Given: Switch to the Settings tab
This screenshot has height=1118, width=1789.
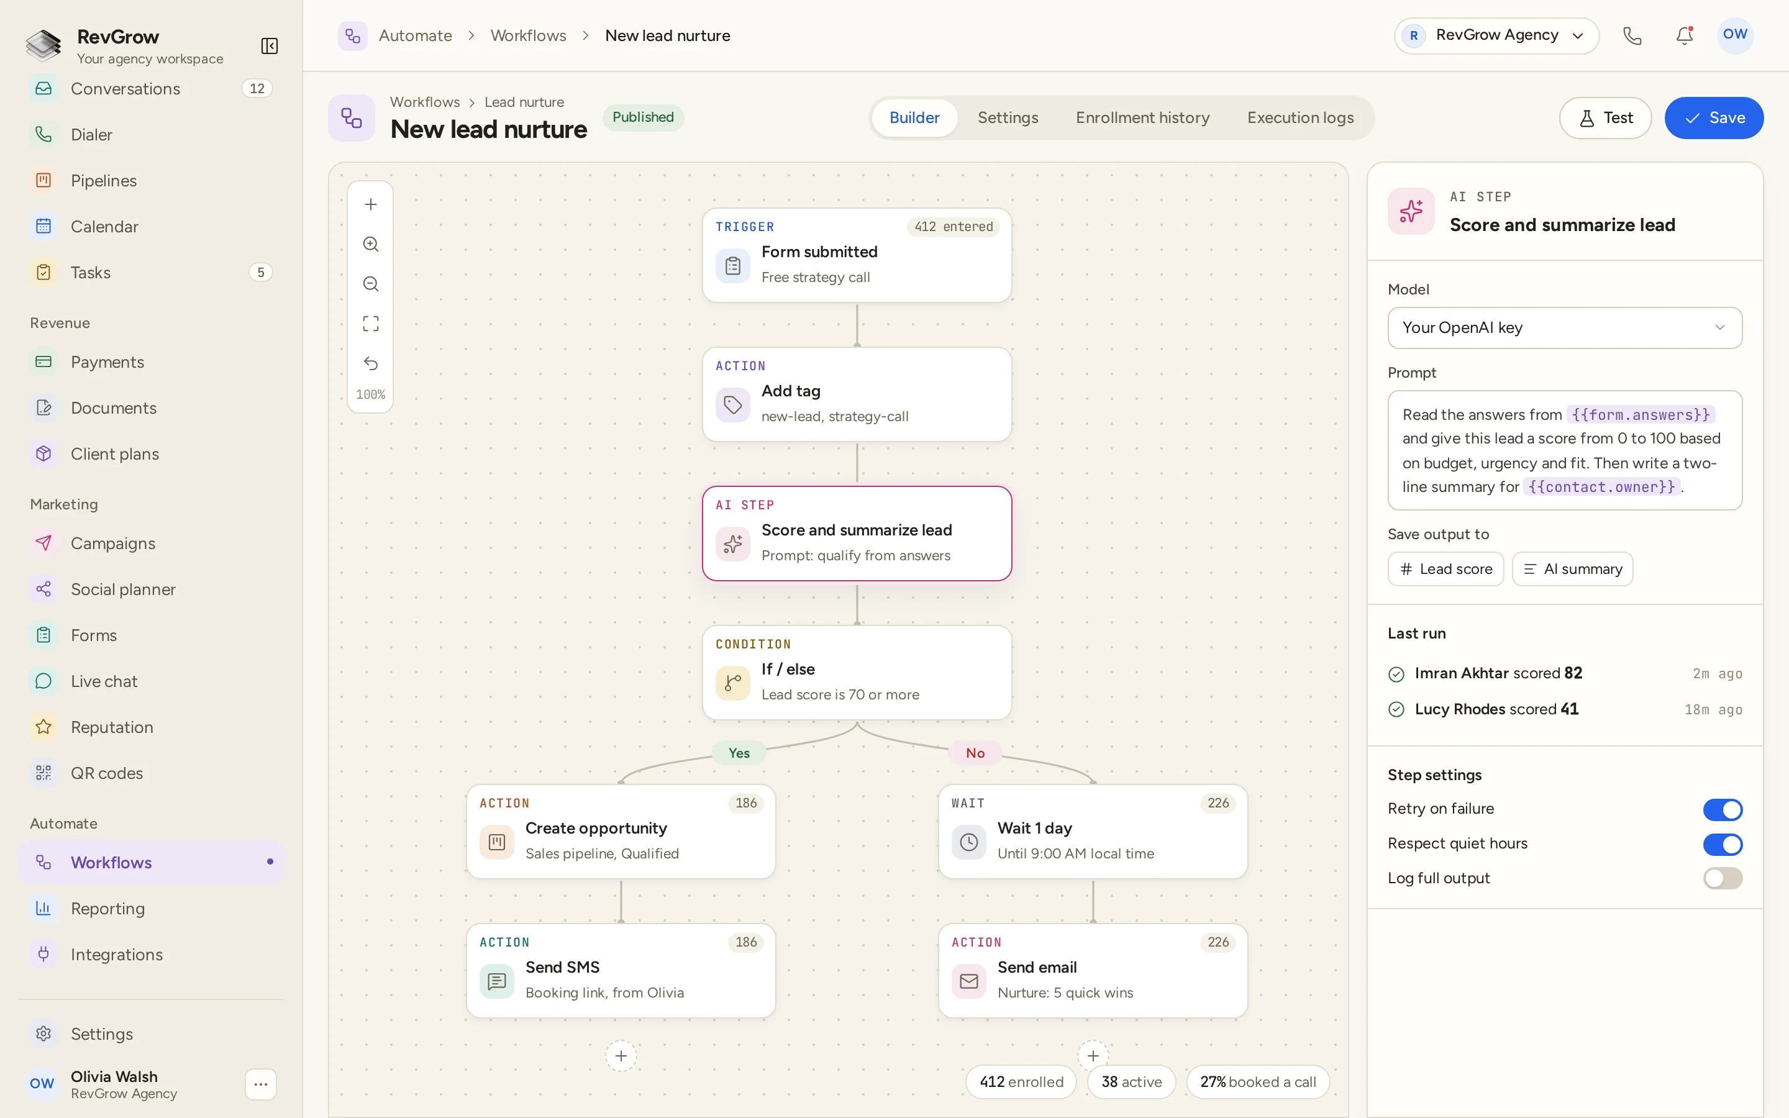Looking at the screenshot, I should (1008, 117).
